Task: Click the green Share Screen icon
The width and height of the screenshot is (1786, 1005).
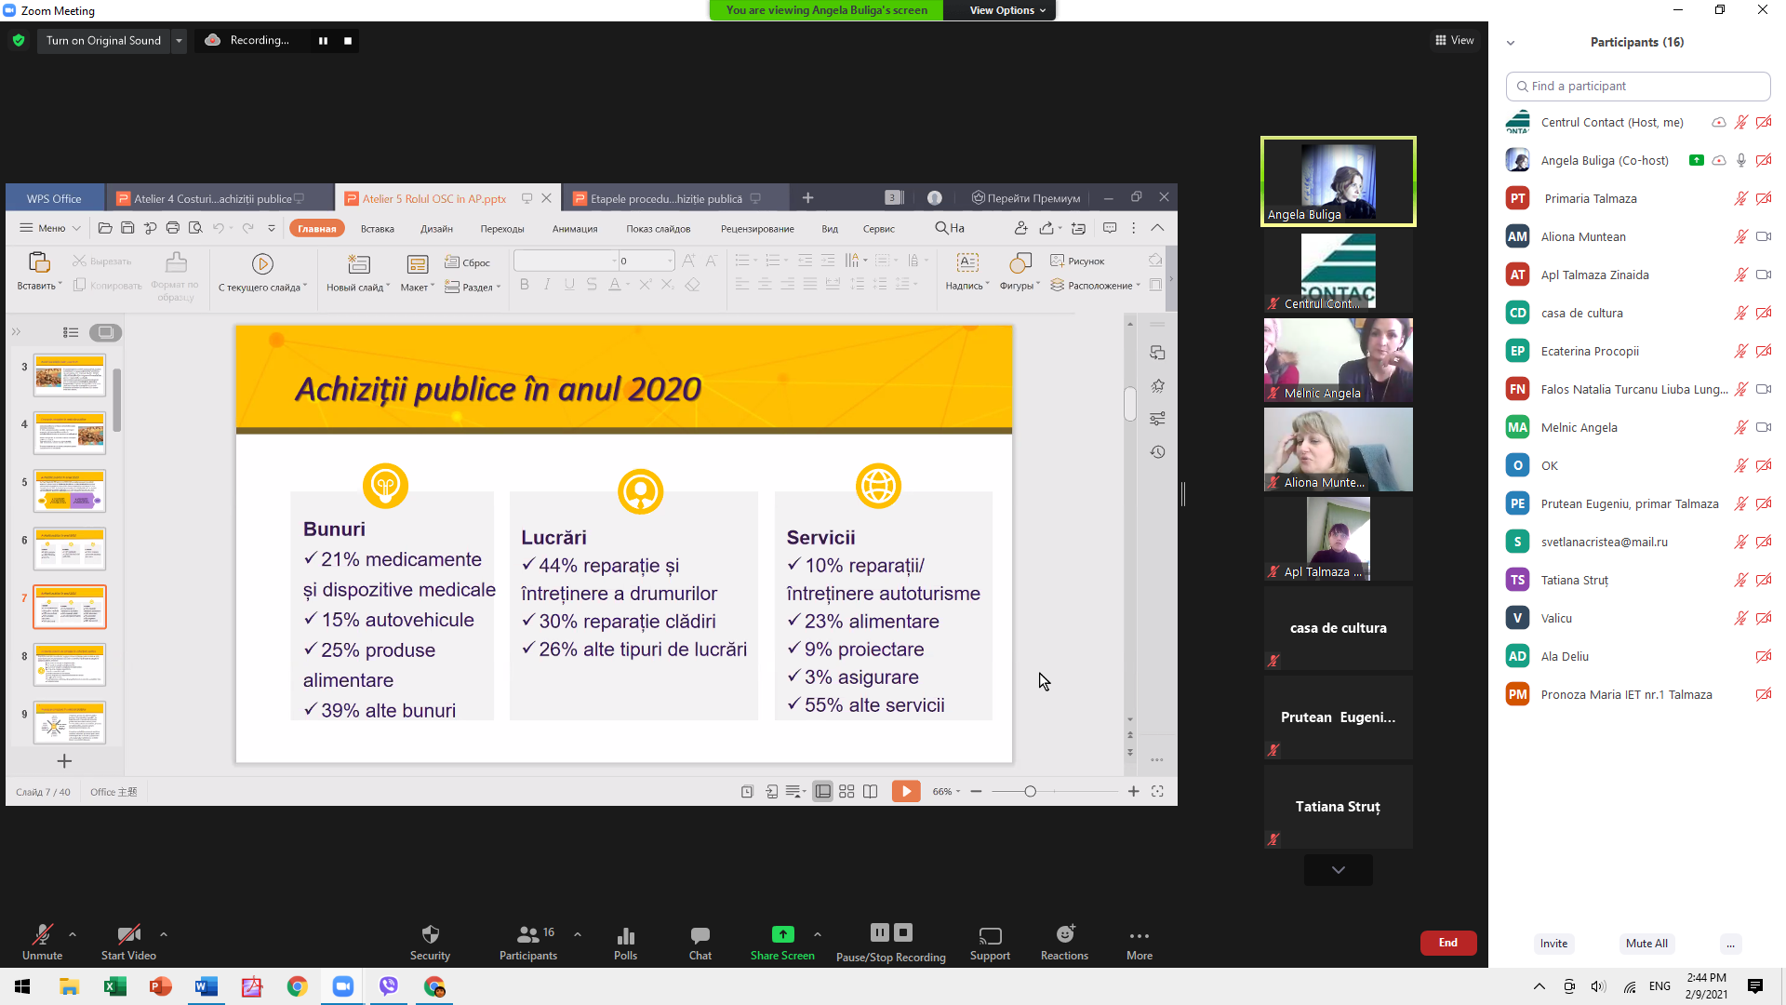Action: (782, 934)
